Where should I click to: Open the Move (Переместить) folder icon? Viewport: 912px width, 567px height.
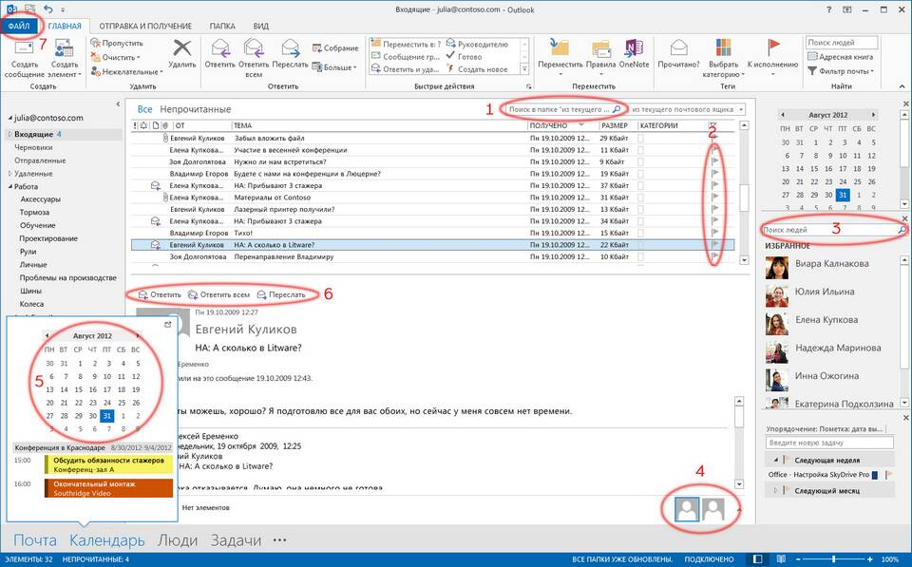tap(560, 48)
